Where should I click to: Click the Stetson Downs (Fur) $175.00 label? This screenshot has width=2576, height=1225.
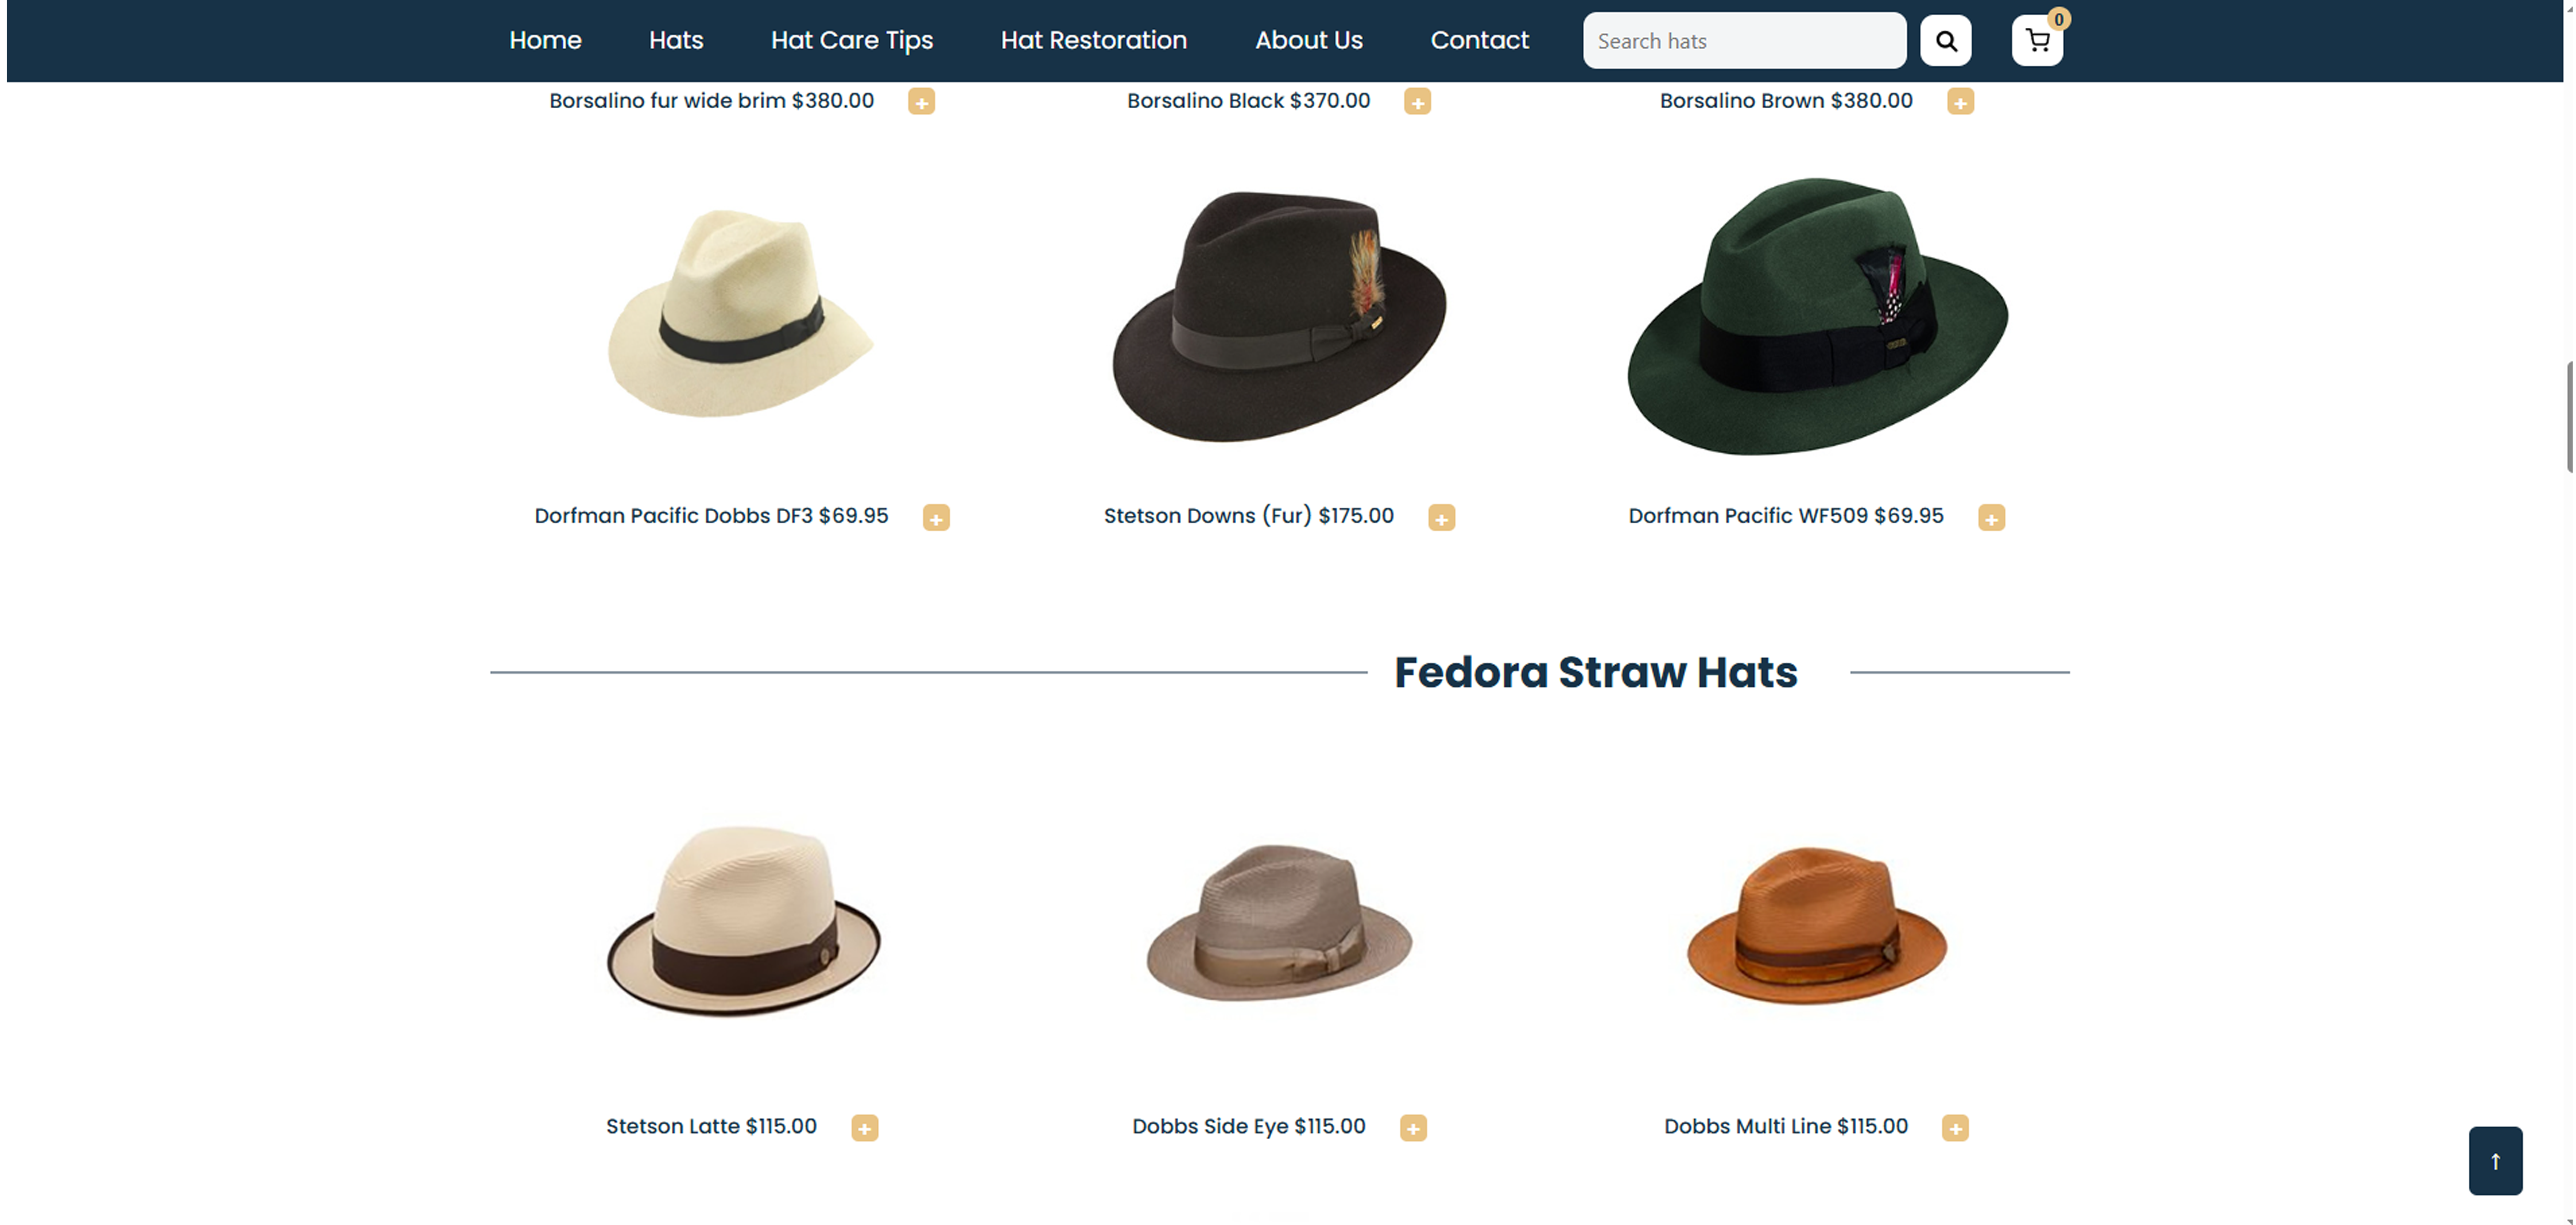coord(1248,516)
